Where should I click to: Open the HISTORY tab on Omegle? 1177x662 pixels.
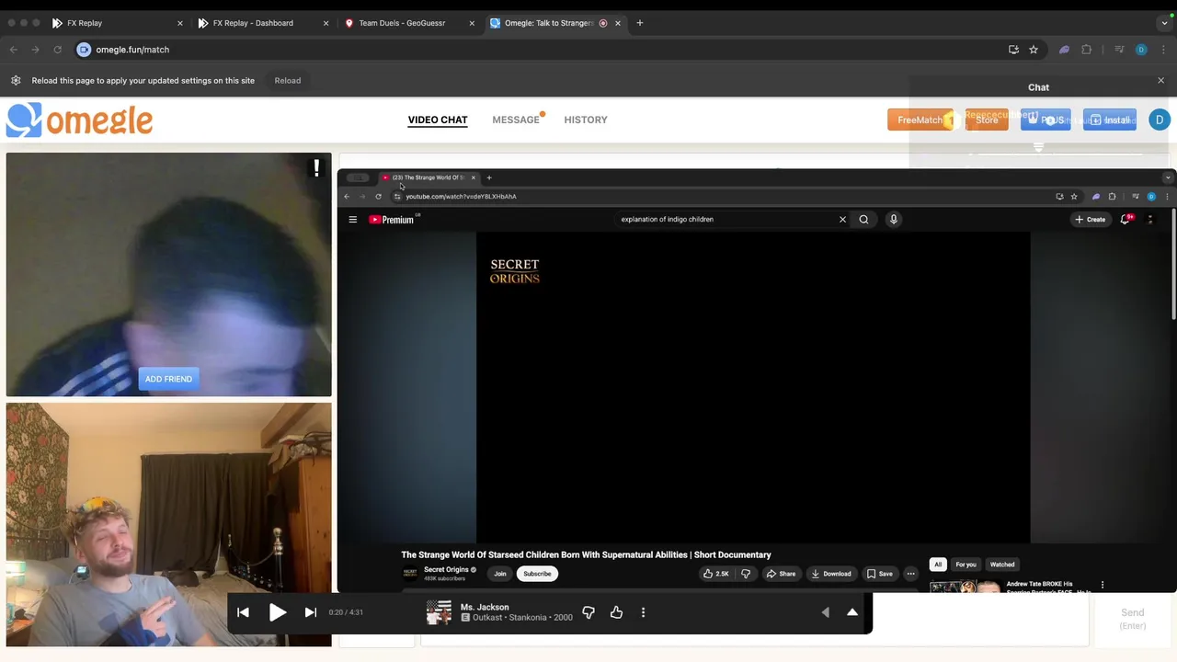coord(586,120)
